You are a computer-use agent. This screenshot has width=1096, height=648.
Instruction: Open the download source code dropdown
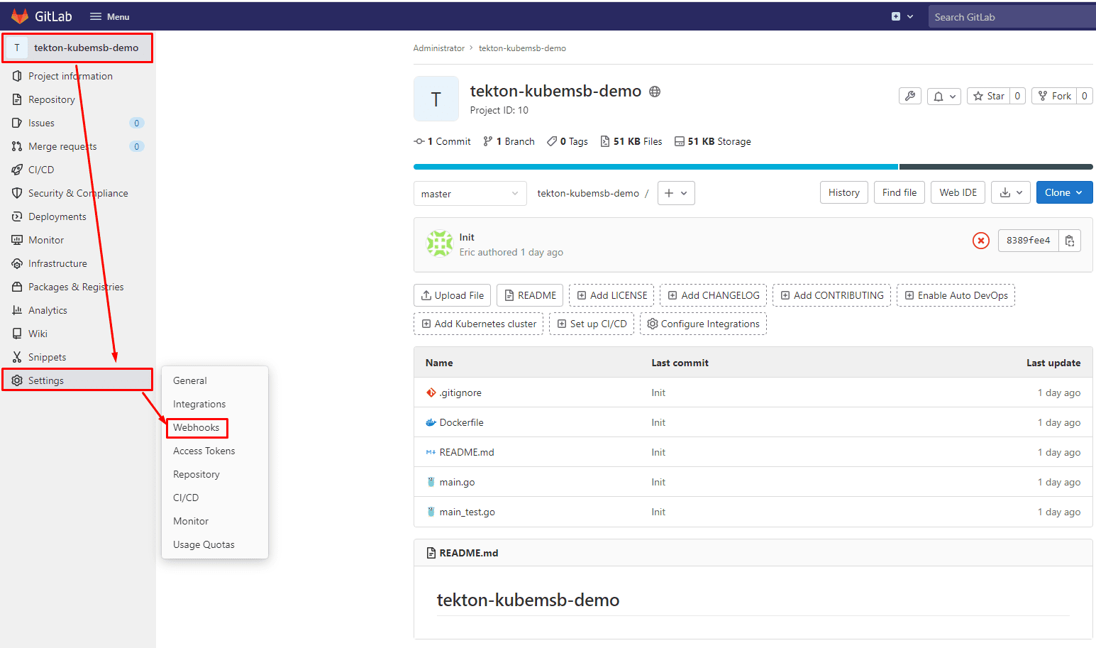[1011, 192]
